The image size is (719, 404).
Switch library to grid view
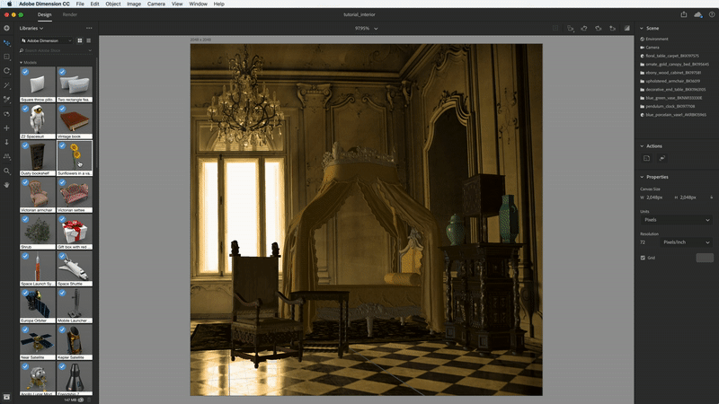[x=78, y=40]
